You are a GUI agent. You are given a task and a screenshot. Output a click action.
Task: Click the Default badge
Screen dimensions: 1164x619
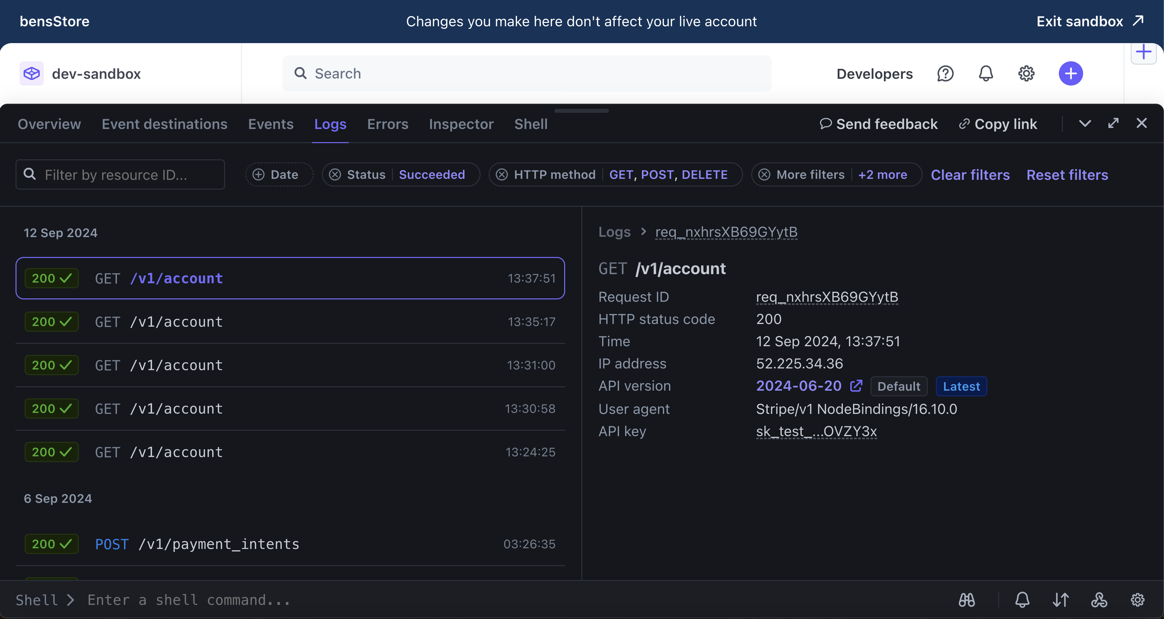click(898, 386)
